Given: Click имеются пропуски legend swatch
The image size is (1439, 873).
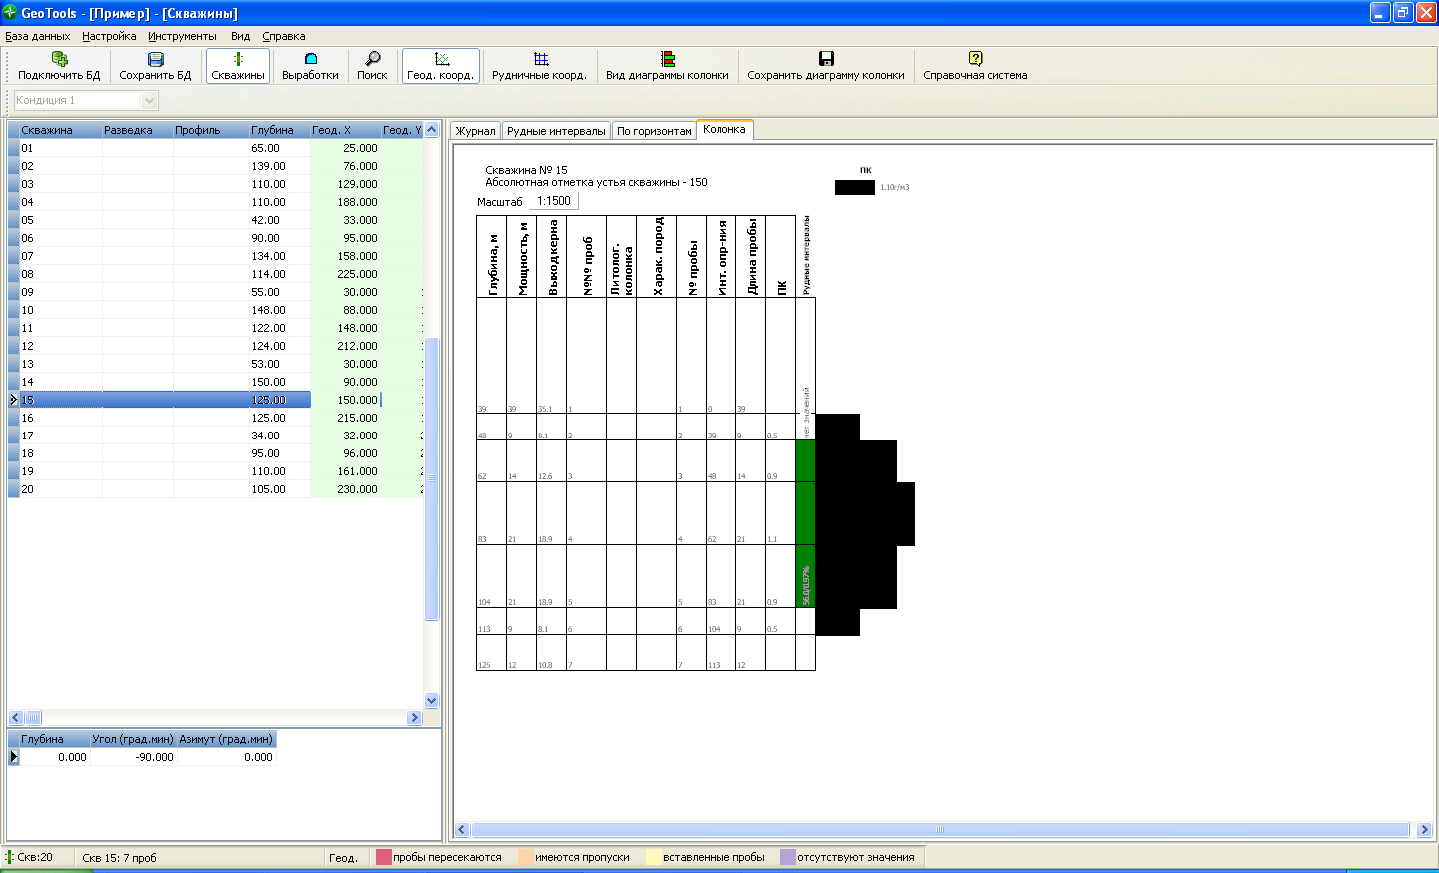Looking at the screenshot, I should pyautogui.click(x=525, y=857).
